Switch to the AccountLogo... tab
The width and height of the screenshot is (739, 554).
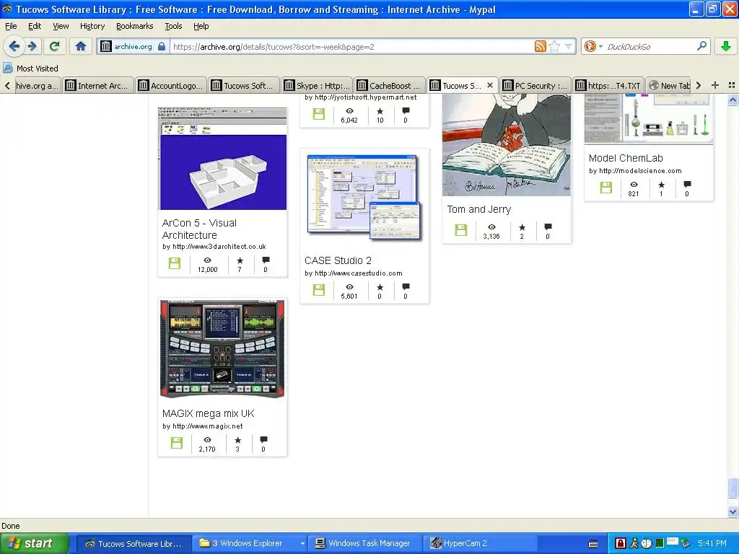click(171, 85)
